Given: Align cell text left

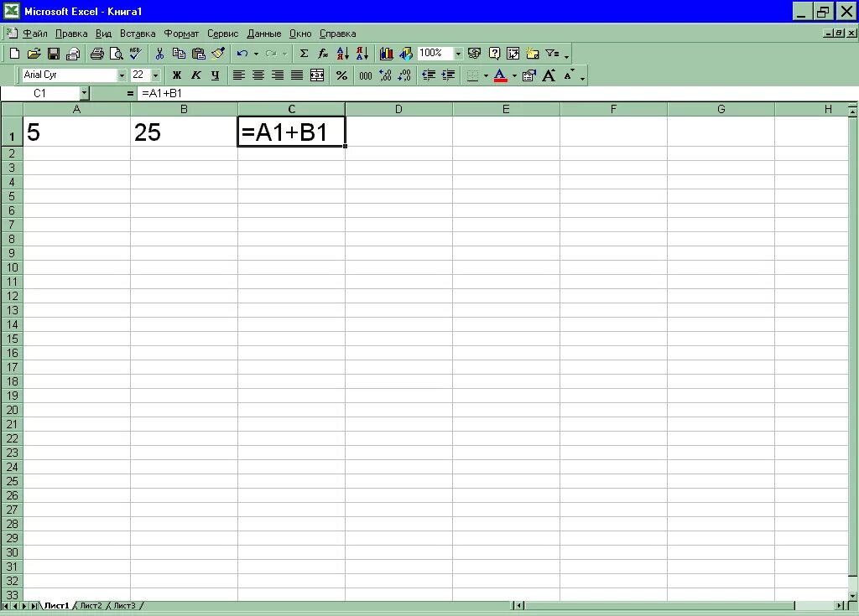Looking at the screenshot, I should coord(238,75).
